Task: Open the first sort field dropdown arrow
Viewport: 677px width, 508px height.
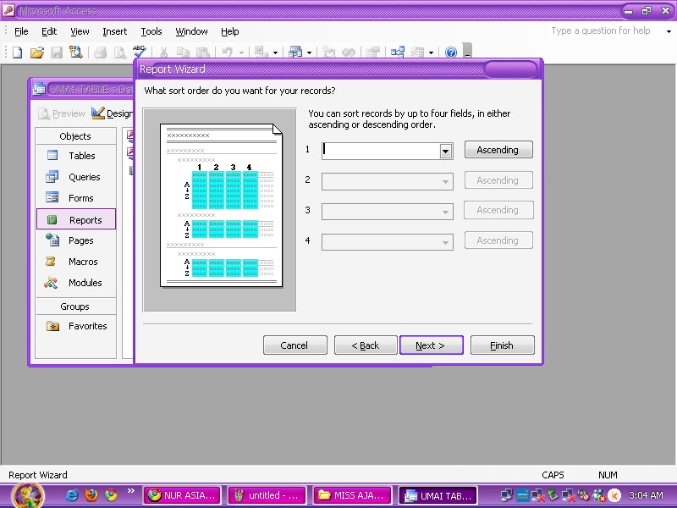Action: [x=446, y=152]
